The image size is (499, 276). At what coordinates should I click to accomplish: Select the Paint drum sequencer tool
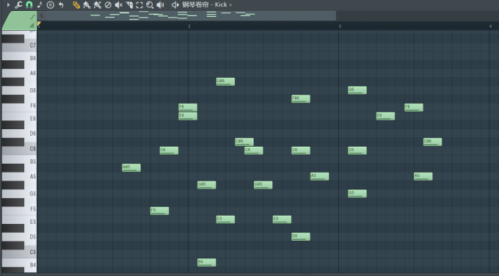98,5
